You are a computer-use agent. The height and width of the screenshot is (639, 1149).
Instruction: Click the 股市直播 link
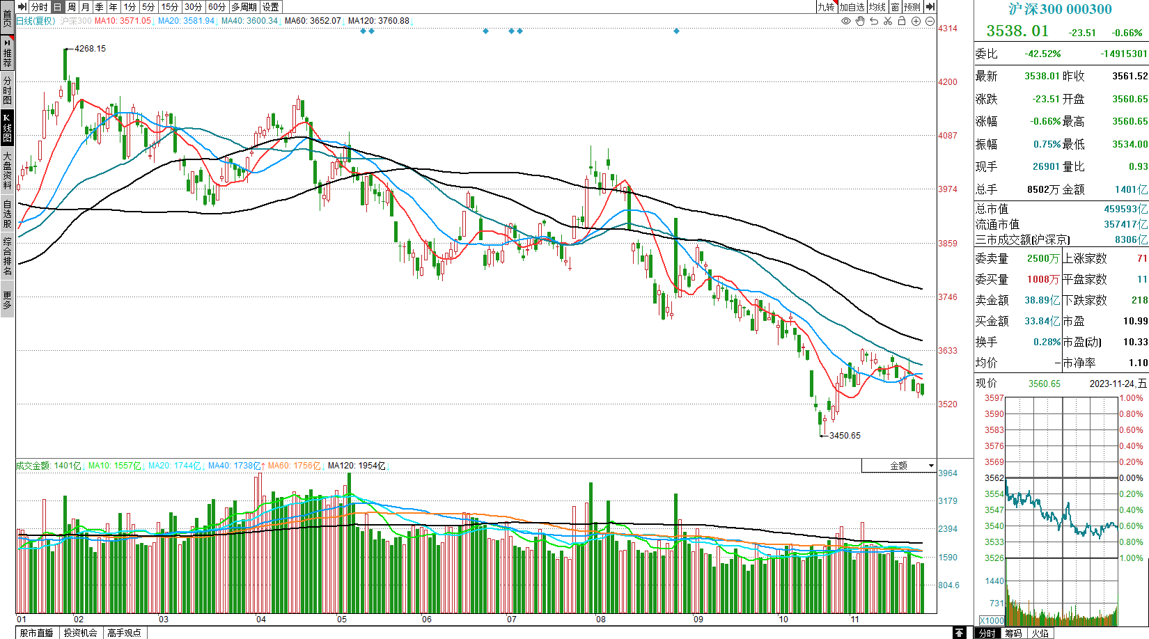[x=36, y=633]
